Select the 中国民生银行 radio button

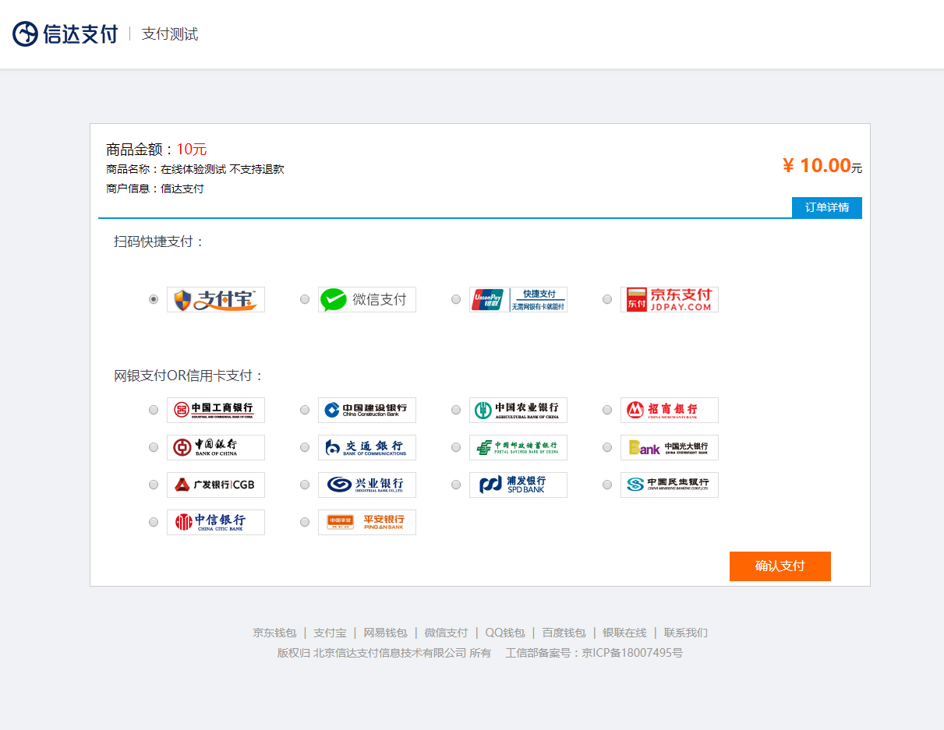click(607, 485)
